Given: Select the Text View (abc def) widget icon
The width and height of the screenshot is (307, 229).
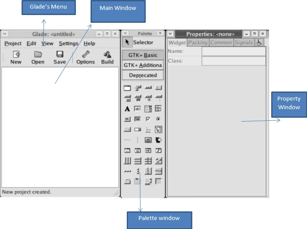Looking at the screenshot, I should (x=158, y=109).
